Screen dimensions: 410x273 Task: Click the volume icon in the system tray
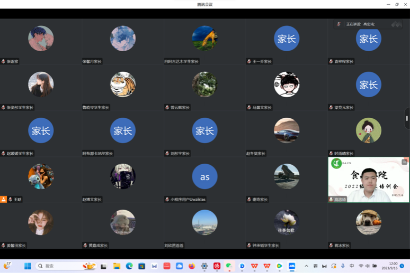coord(368,266)
